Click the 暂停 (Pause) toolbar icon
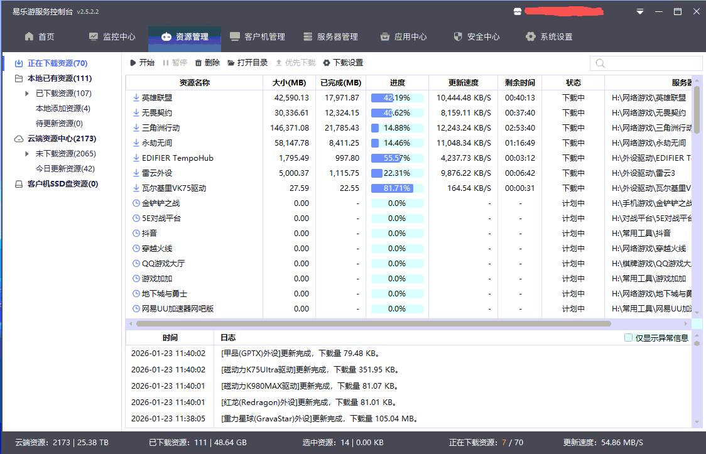The width and height of the screenshot is (706, 454). point(165,62)
